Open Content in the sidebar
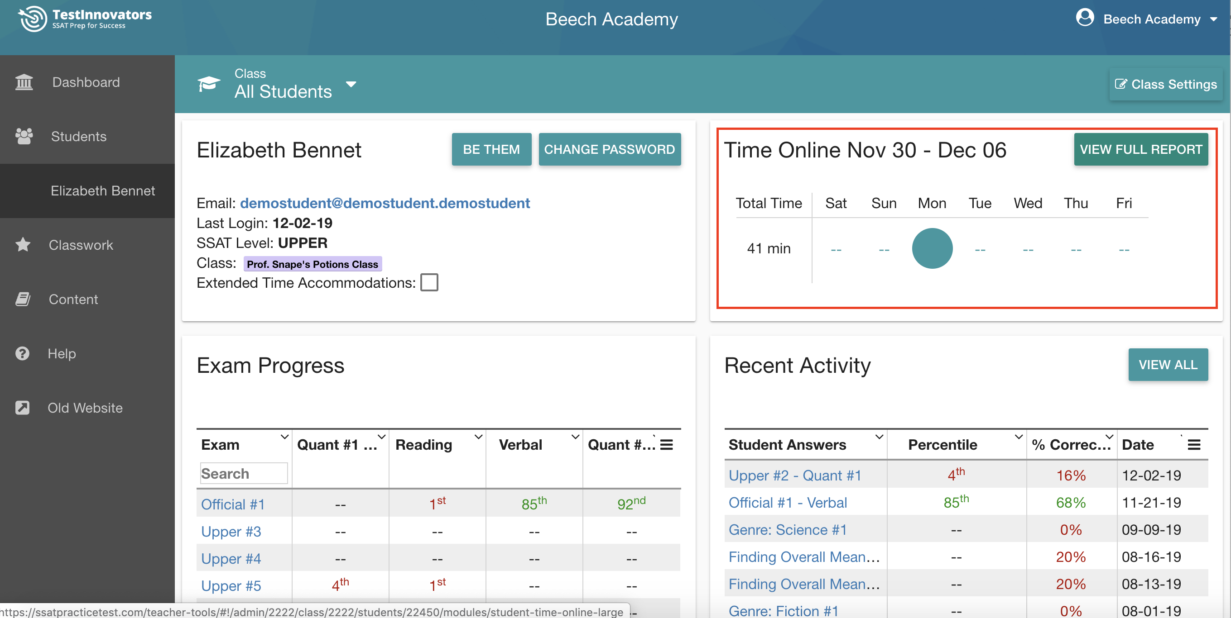The width and height of the screenshot is (1231, 618). [87, 299]
